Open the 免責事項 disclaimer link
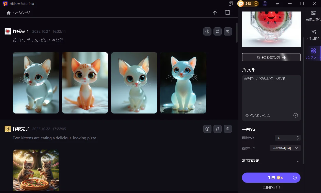The image size is (321, 193). [x=269, y=187]
